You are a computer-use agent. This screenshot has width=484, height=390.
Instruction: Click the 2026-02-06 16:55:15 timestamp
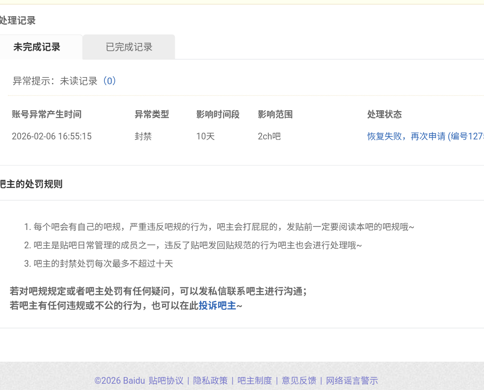tap(52, 136)
